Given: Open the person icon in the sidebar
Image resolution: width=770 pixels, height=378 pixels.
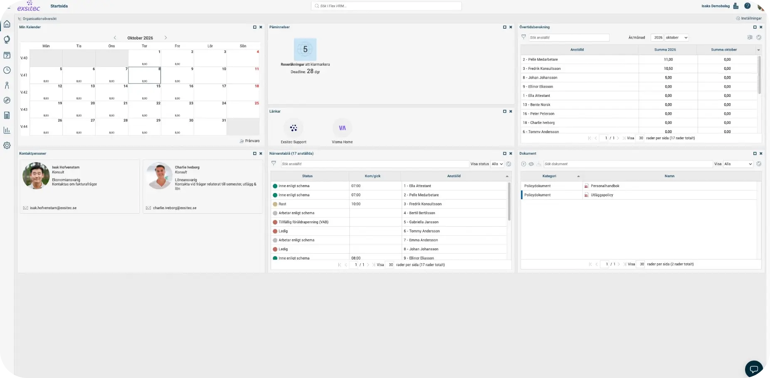Looking at the screenshot, I should coord(7,85).
